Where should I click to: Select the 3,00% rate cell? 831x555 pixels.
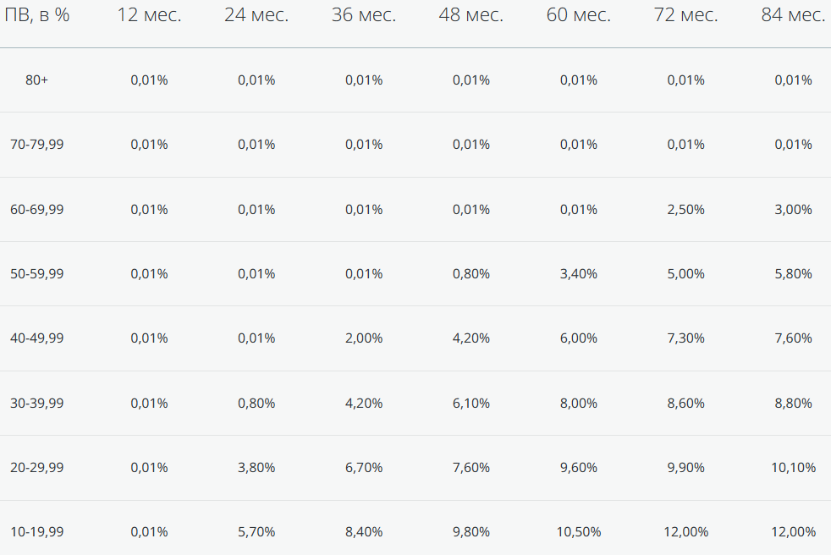pos(793,210)
